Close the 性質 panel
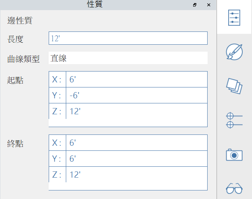The height and width of the screenshot is (199, 252). coord(209,5)
